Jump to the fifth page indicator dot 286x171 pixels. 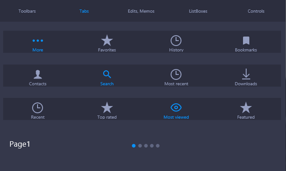tap(158, 146)
